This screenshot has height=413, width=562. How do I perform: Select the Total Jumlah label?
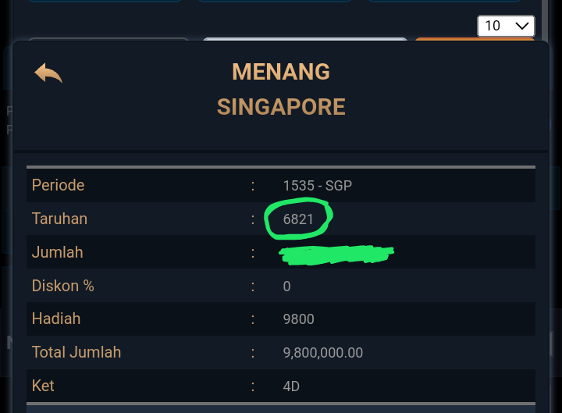pos(76,352)
